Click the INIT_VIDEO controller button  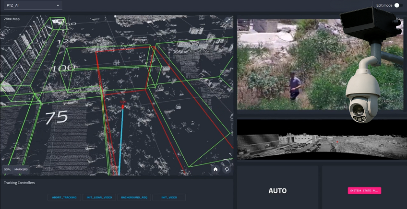coord(168,197)
